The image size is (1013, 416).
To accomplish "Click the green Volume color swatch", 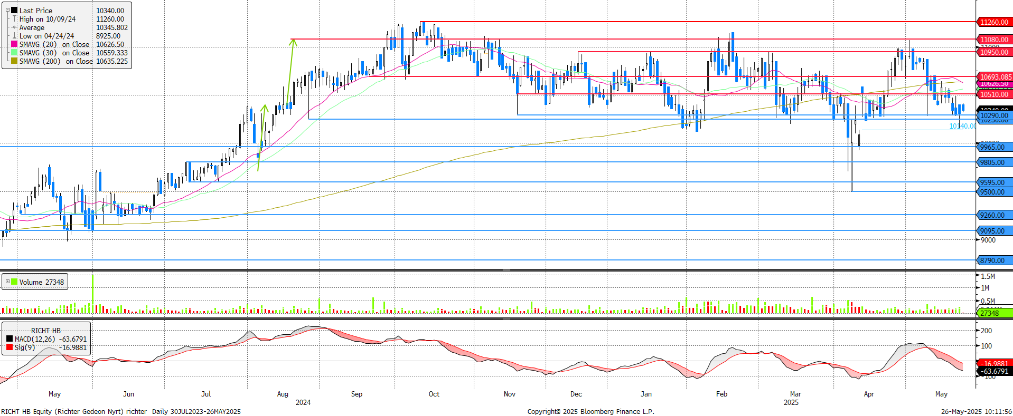I will [15, 282].
